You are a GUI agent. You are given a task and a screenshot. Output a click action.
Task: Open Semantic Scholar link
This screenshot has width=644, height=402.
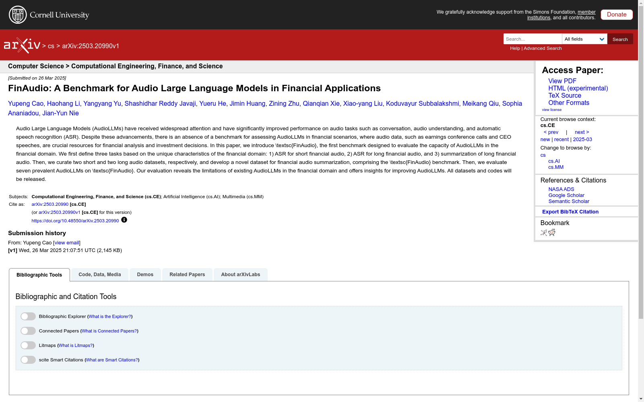(x=569, y=201)
